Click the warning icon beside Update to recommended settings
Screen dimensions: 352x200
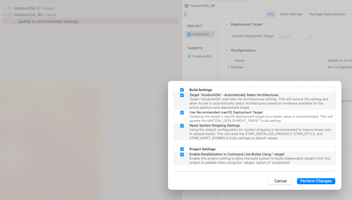tap(14, 21)
